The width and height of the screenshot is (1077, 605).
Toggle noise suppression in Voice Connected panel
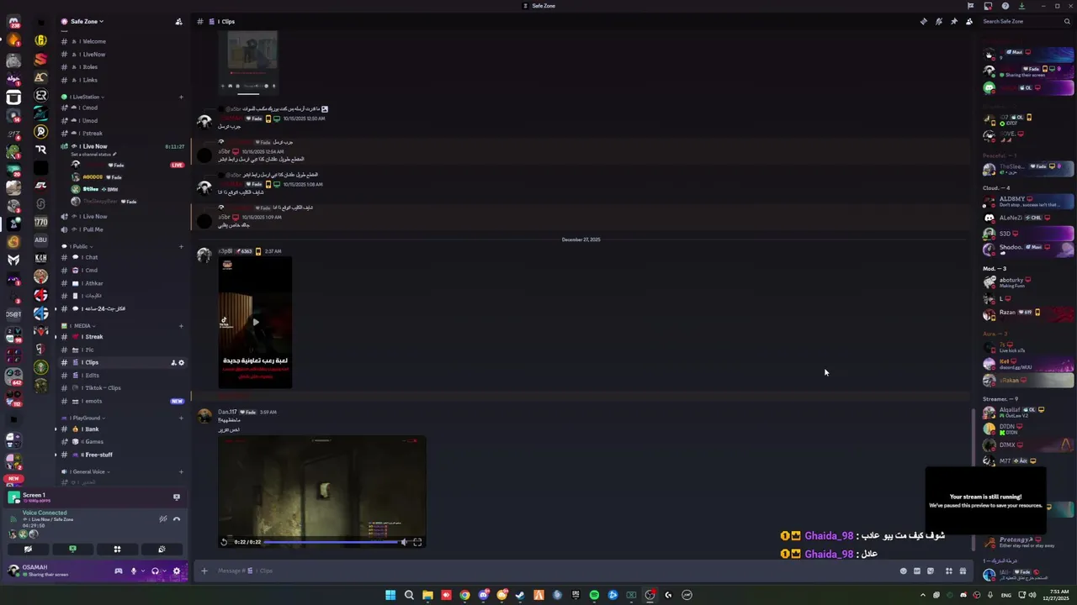pyautogui.click(x=163, y=518)
